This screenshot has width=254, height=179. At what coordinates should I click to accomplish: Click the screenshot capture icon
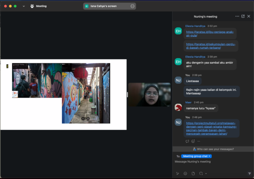coord(201,173)
